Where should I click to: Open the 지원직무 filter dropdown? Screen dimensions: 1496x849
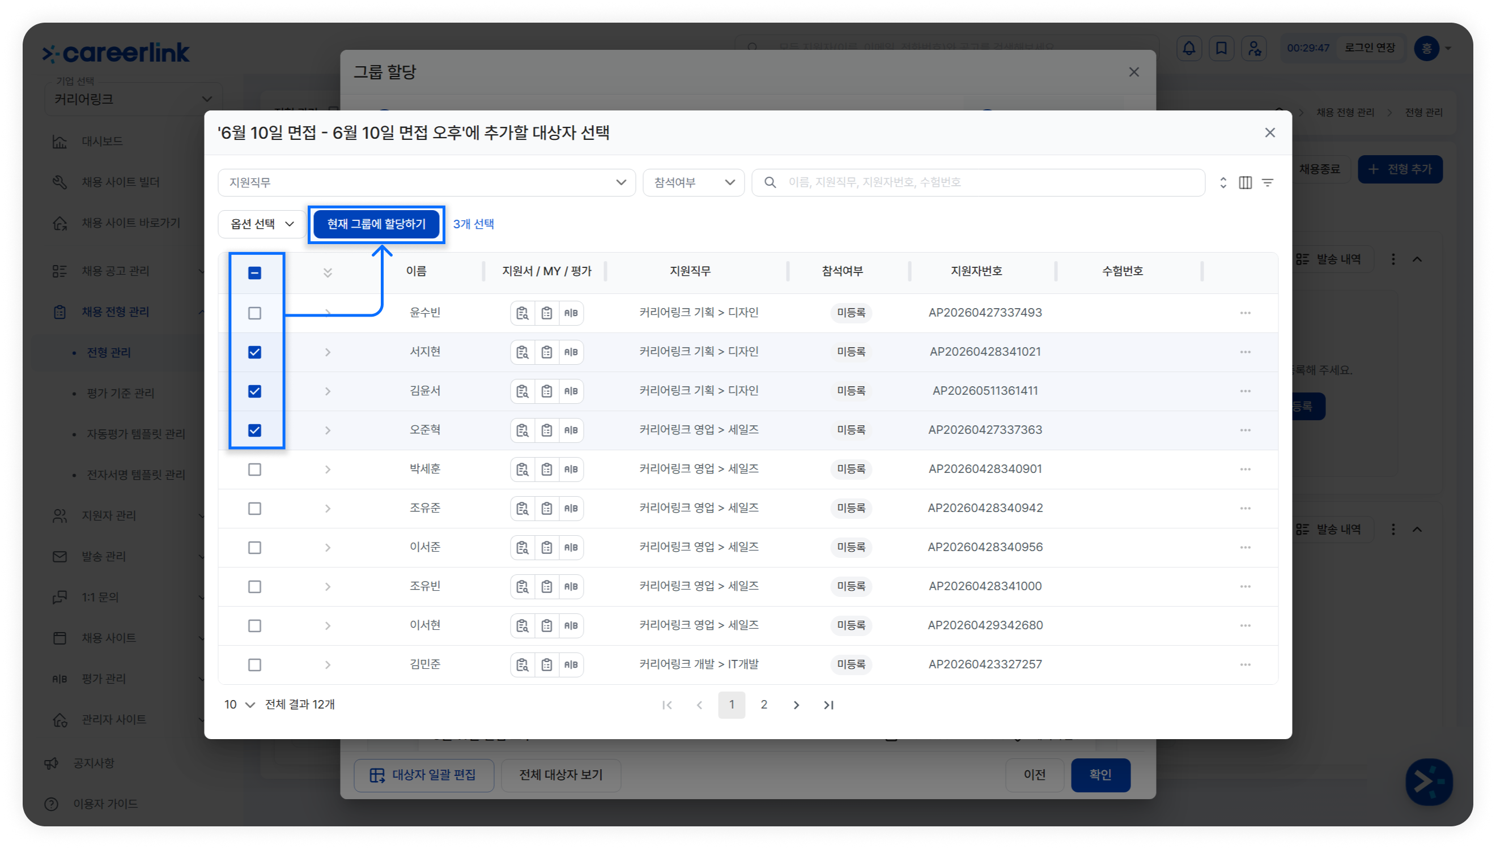(426, 182)
